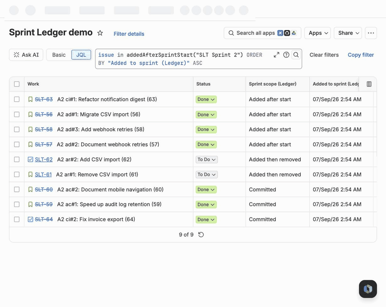The width and height of the screenshot is (386, 307).
Task: Select checkbox for SLT-58 row
Action: (17, 130)
